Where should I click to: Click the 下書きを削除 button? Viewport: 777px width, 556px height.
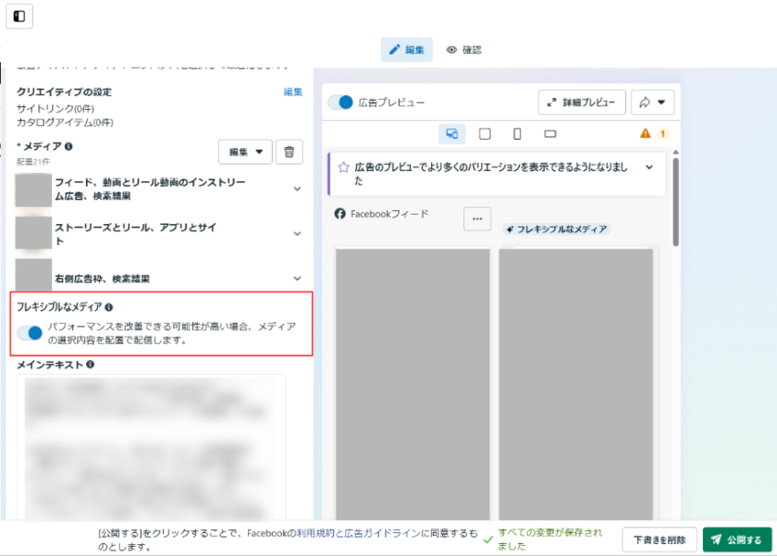(x=660, y=540)
